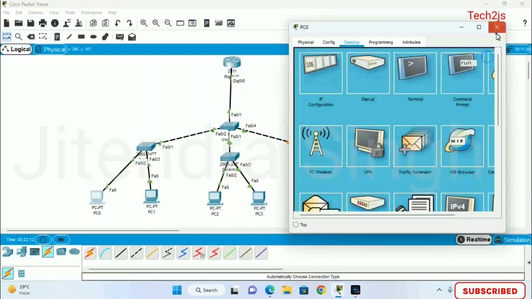Select the phone dotted cable
The image size is (532, 299).
tap(167, 253)
